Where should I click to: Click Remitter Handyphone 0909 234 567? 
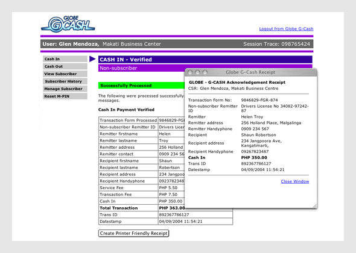(x=255, y=129)
